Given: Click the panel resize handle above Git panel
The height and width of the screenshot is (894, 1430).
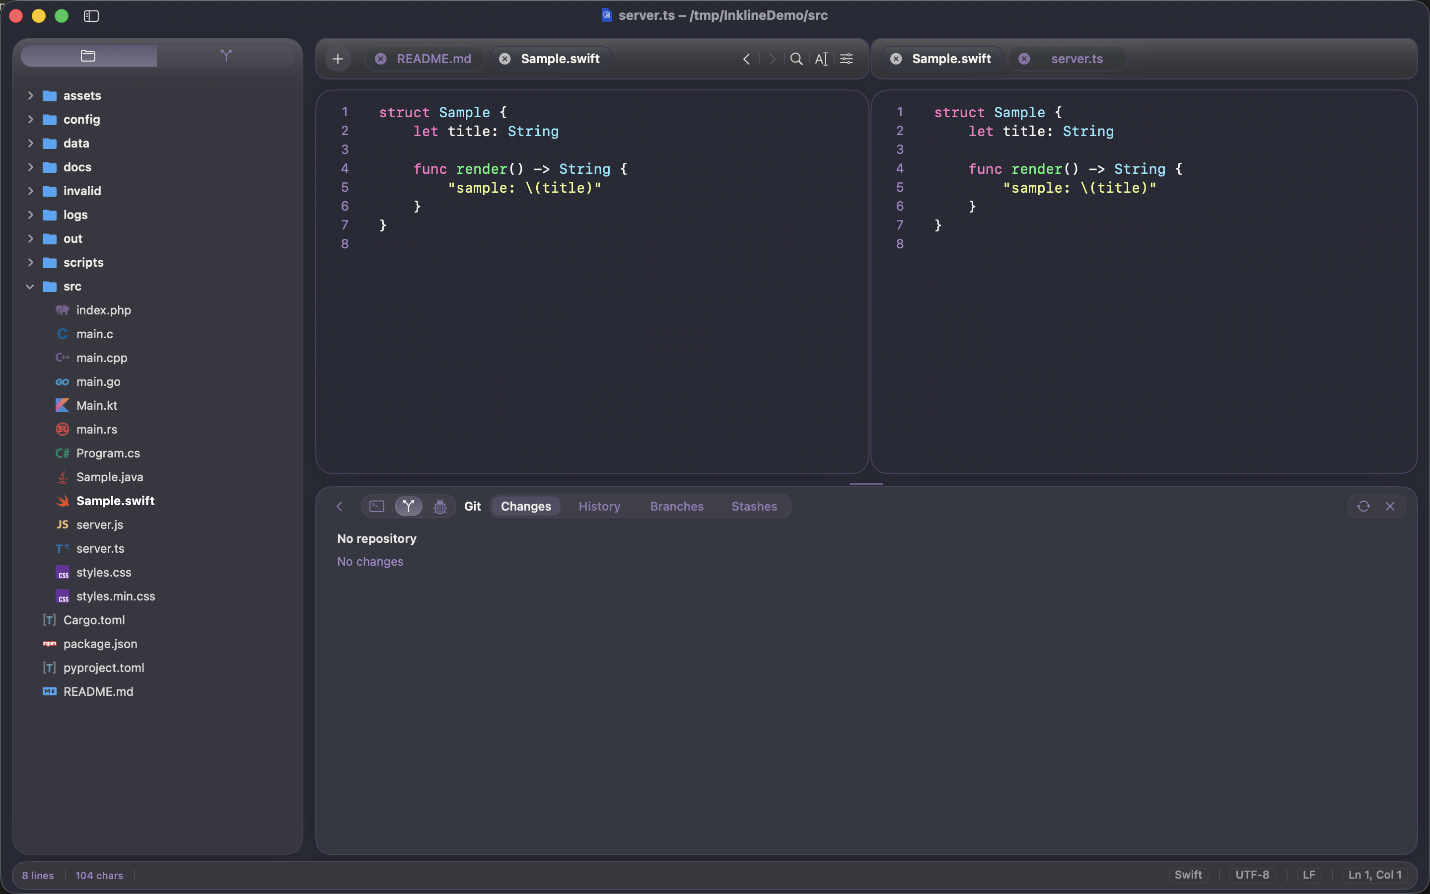Looking at the screenshot, I should pyautogui.click(x=866, y=484).
